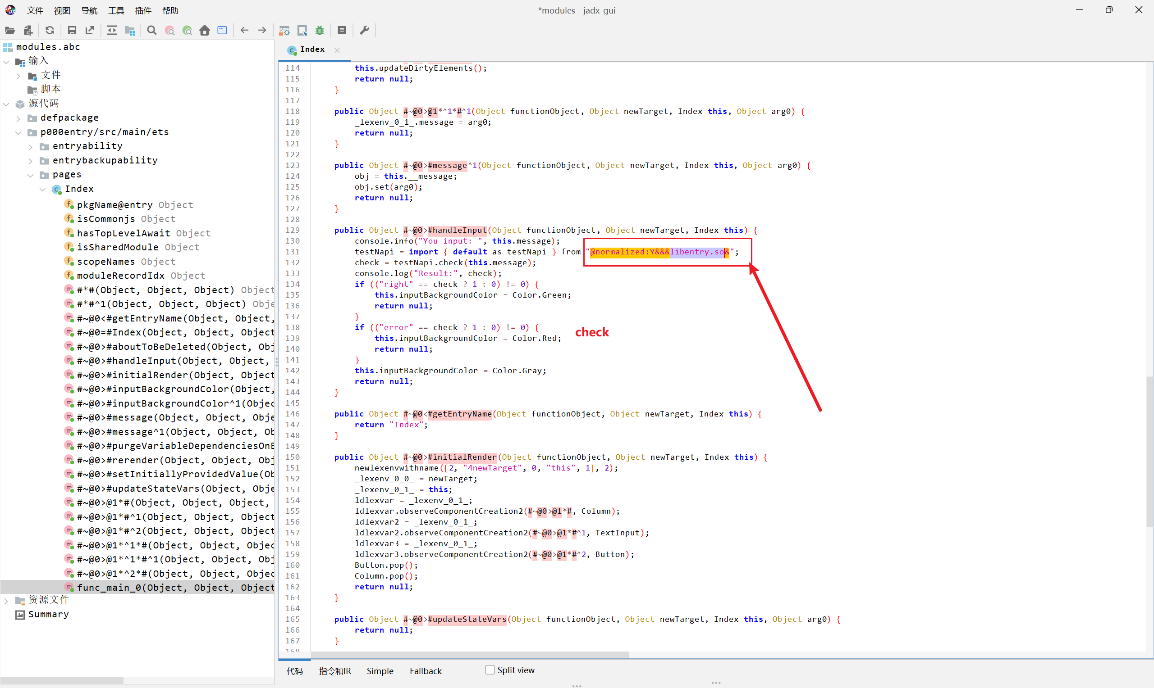The width and height of the screenshot is (1154, 688).
Task: Collapse the pages package node
Action: pos(31,175)
